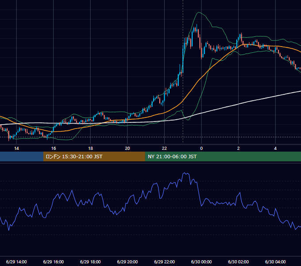This screenshot has height=266, width=301.
Task: Click hour label 16 on the price chart axis
Action: coord(54,149)
